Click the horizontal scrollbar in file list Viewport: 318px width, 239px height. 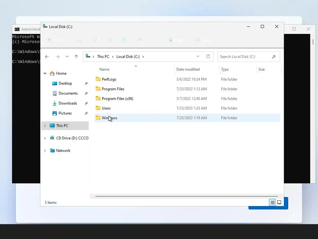click(187, 196)
